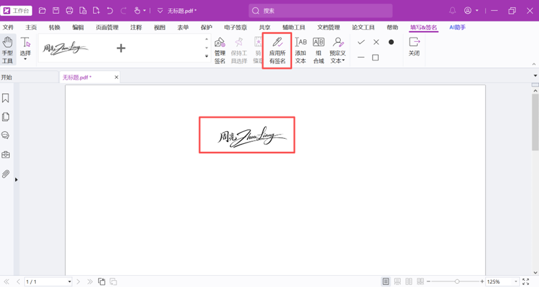
Task: Select the checkmark symbol tool
Action: pos(361,42)
